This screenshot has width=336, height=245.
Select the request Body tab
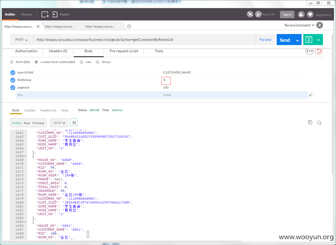(89, 51)
